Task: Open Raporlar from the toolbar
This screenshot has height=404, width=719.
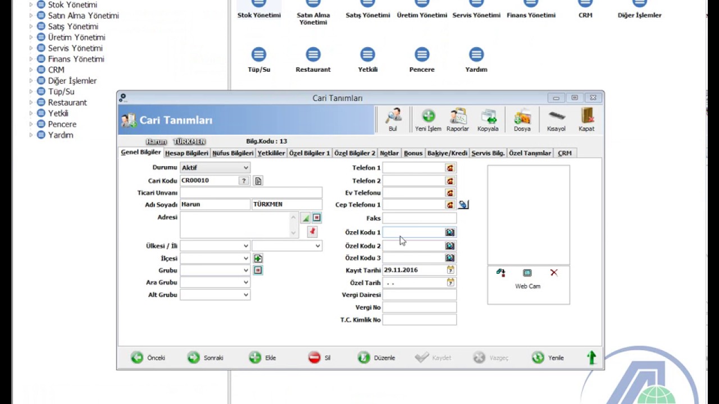Action: [458, 117]
